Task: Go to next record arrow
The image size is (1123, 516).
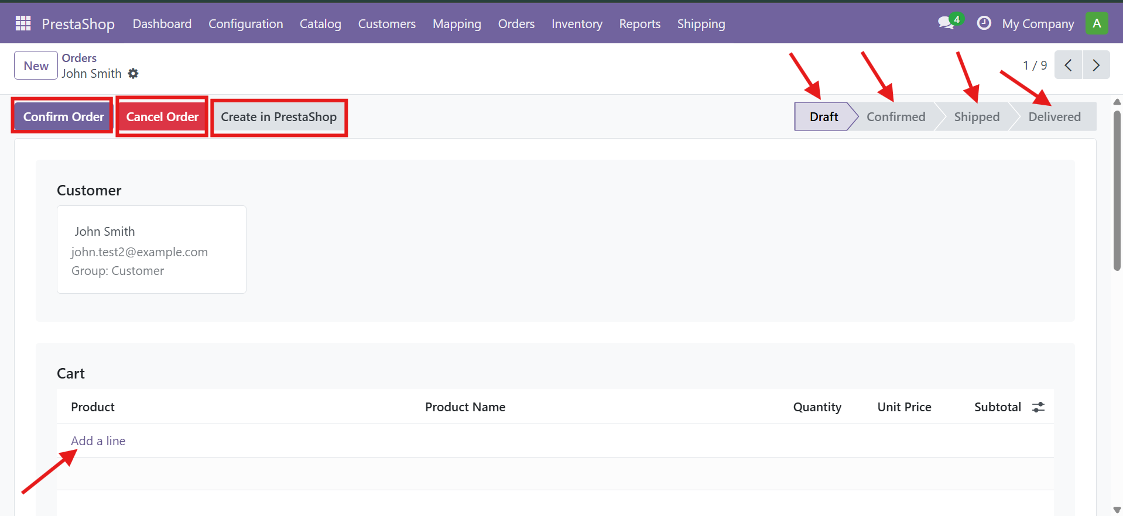Action: (1096, 65)
